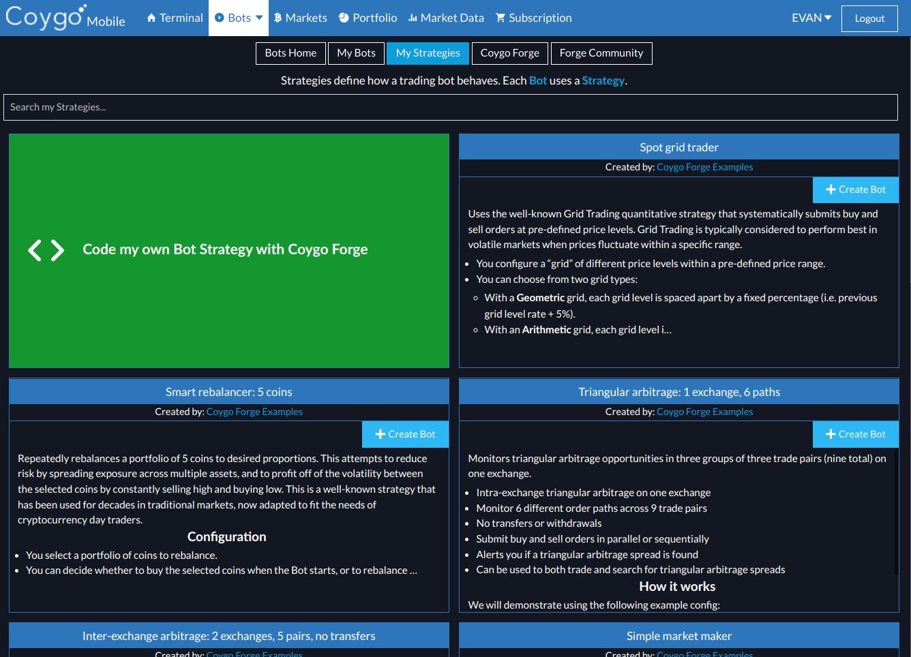911x657 pixels.
Task: Expand the Bots dropdown caret
Action: (259, 18)
